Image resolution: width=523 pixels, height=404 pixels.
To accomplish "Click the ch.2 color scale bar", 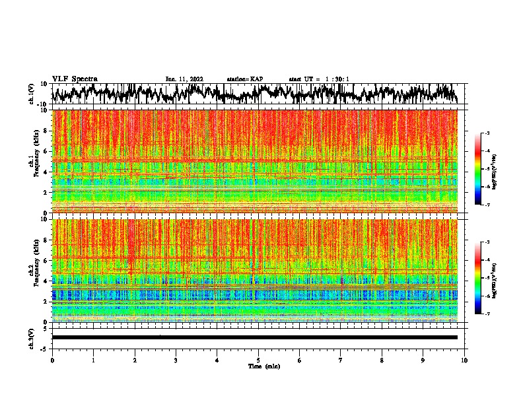I will (478, 278).
